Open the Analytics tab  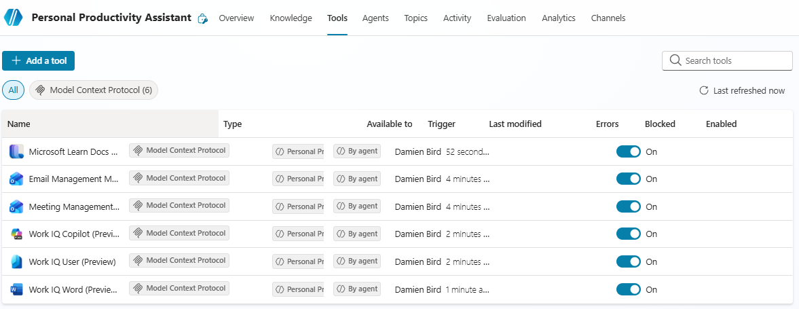point(559,18)
